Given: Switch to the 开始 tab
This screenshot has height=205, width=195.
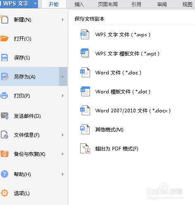Looking at the screenshot, I should (54, 4).
